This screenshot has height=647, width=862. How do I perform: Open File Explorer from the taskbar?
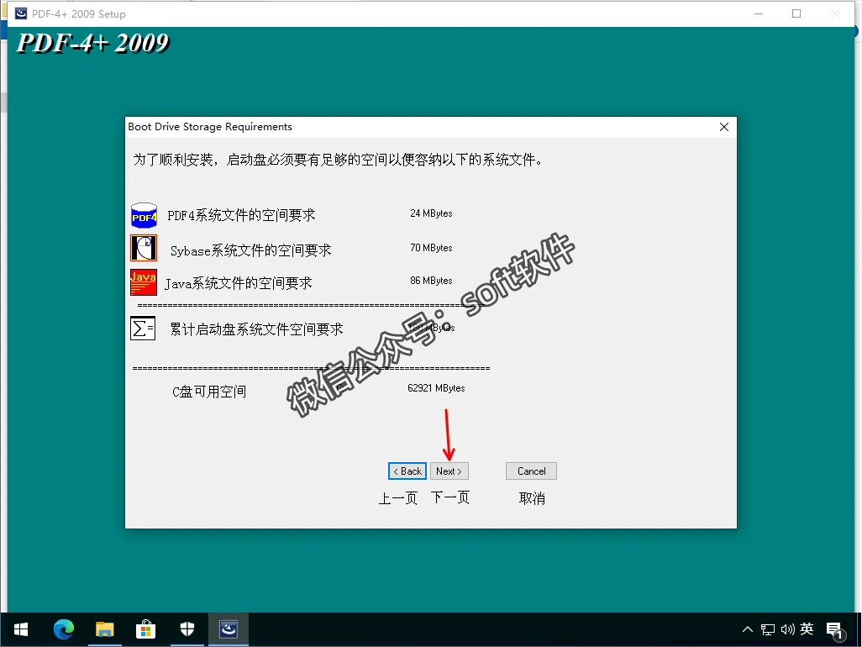tap(104, 629)
